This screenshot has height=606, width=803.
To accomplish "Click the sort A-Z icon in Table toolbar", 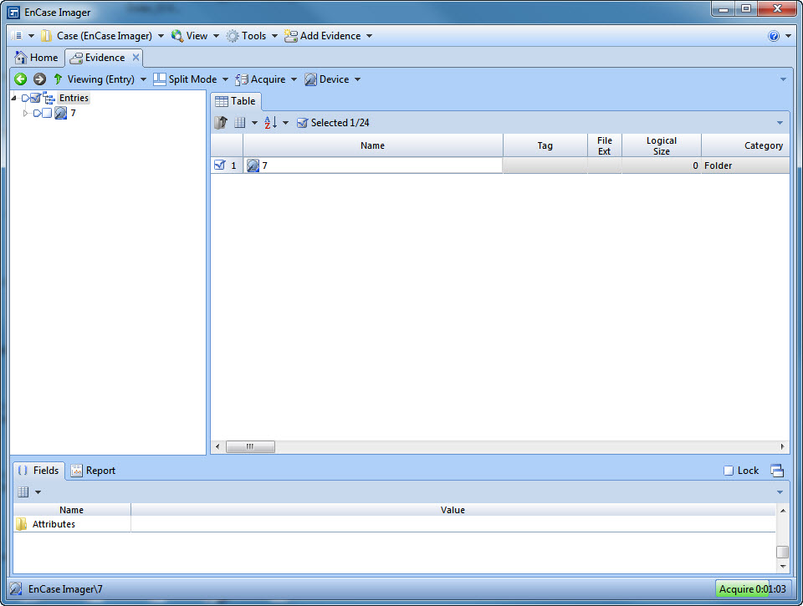I will 271,123.
